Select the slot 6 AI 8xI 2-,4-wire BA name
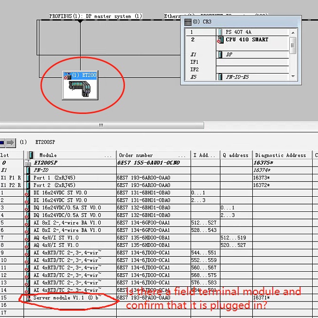The image size is (318, 318). click(x=67, y=230)
